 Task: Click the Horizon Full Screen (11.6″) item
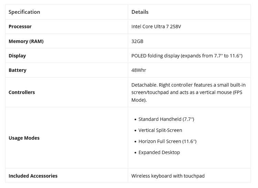(167, 141)
